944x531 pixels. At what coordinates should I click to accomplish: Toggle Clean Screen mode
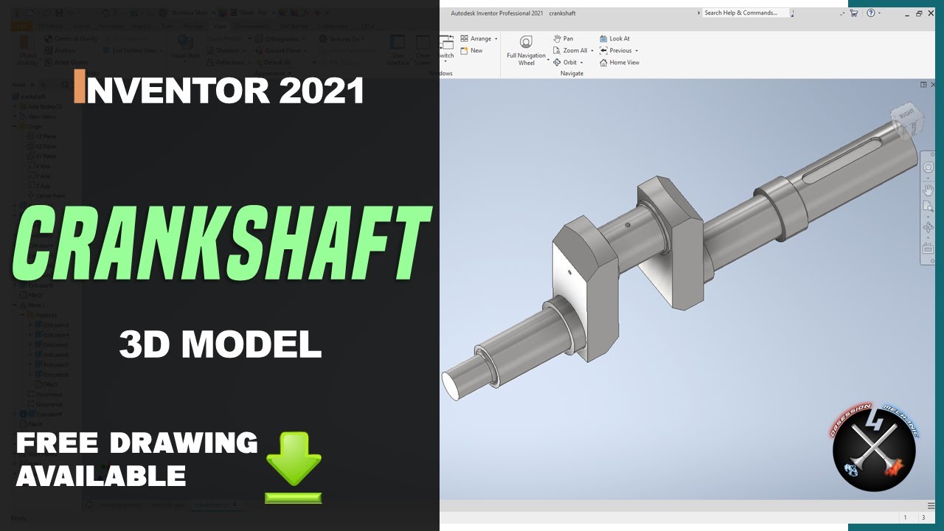coord(423,50)
